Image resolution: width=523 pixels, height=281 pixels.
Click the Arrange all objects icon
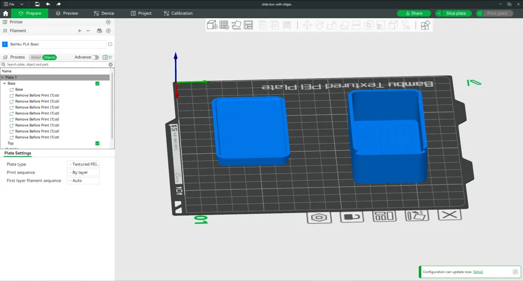coord(248,25)
